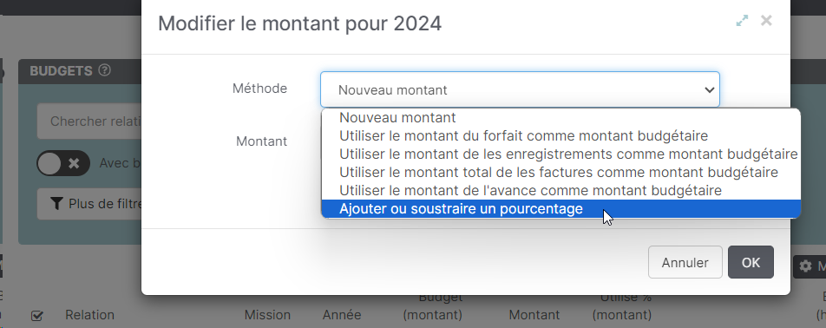Open Plus de filtres button

coord(89,204)
